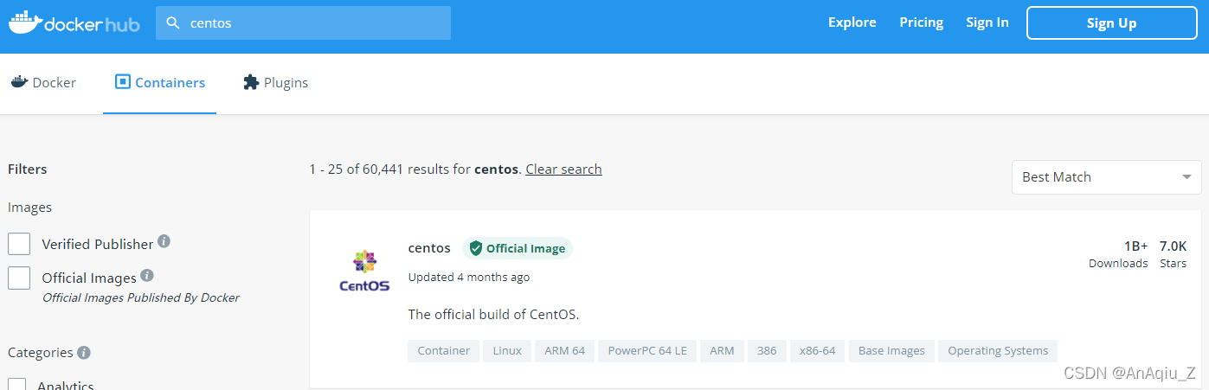Click the Clear search link
1209x390 pixels.
click(x=563, y=169)
